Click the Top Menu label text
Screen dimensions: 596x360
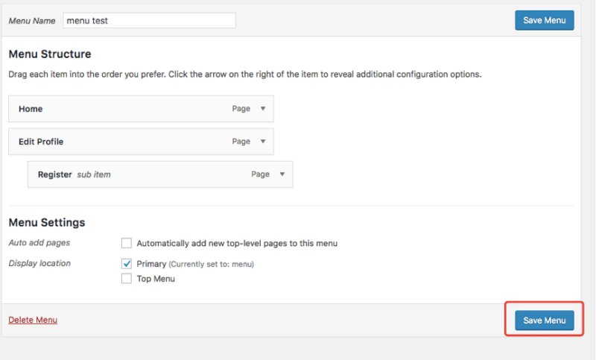pyautogui.click(x=156, y=279)
